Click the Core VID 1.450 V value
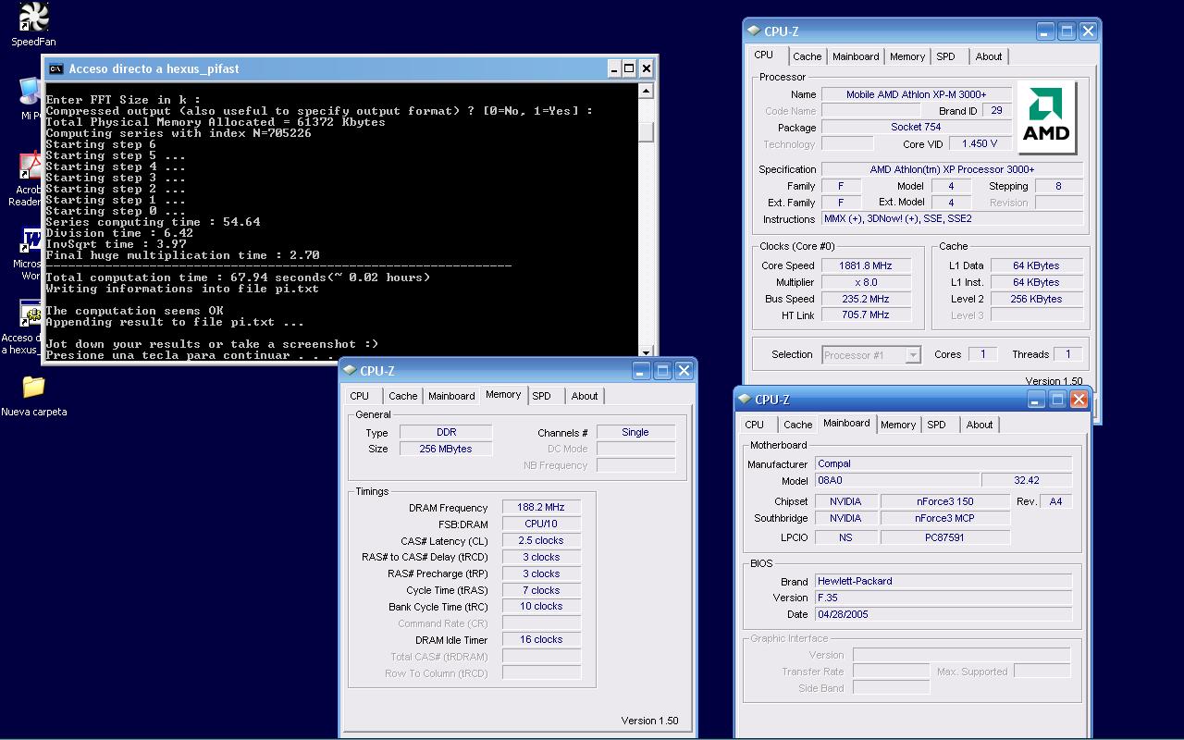1184x740 pixels. click(979, 144)
